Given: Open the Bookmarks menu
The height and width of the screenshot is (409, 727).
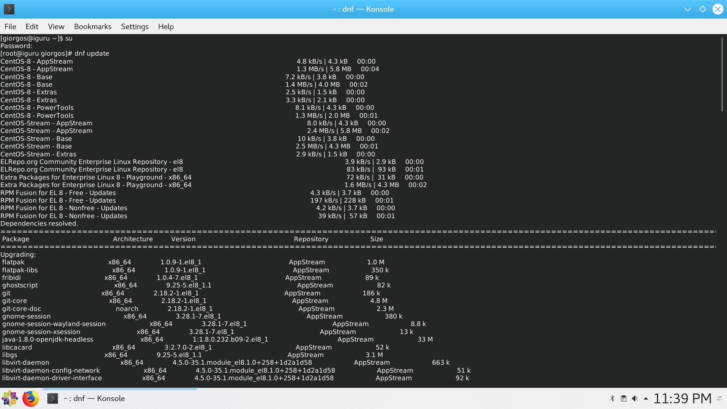Looking at the screenshot, I should (93, 27).
